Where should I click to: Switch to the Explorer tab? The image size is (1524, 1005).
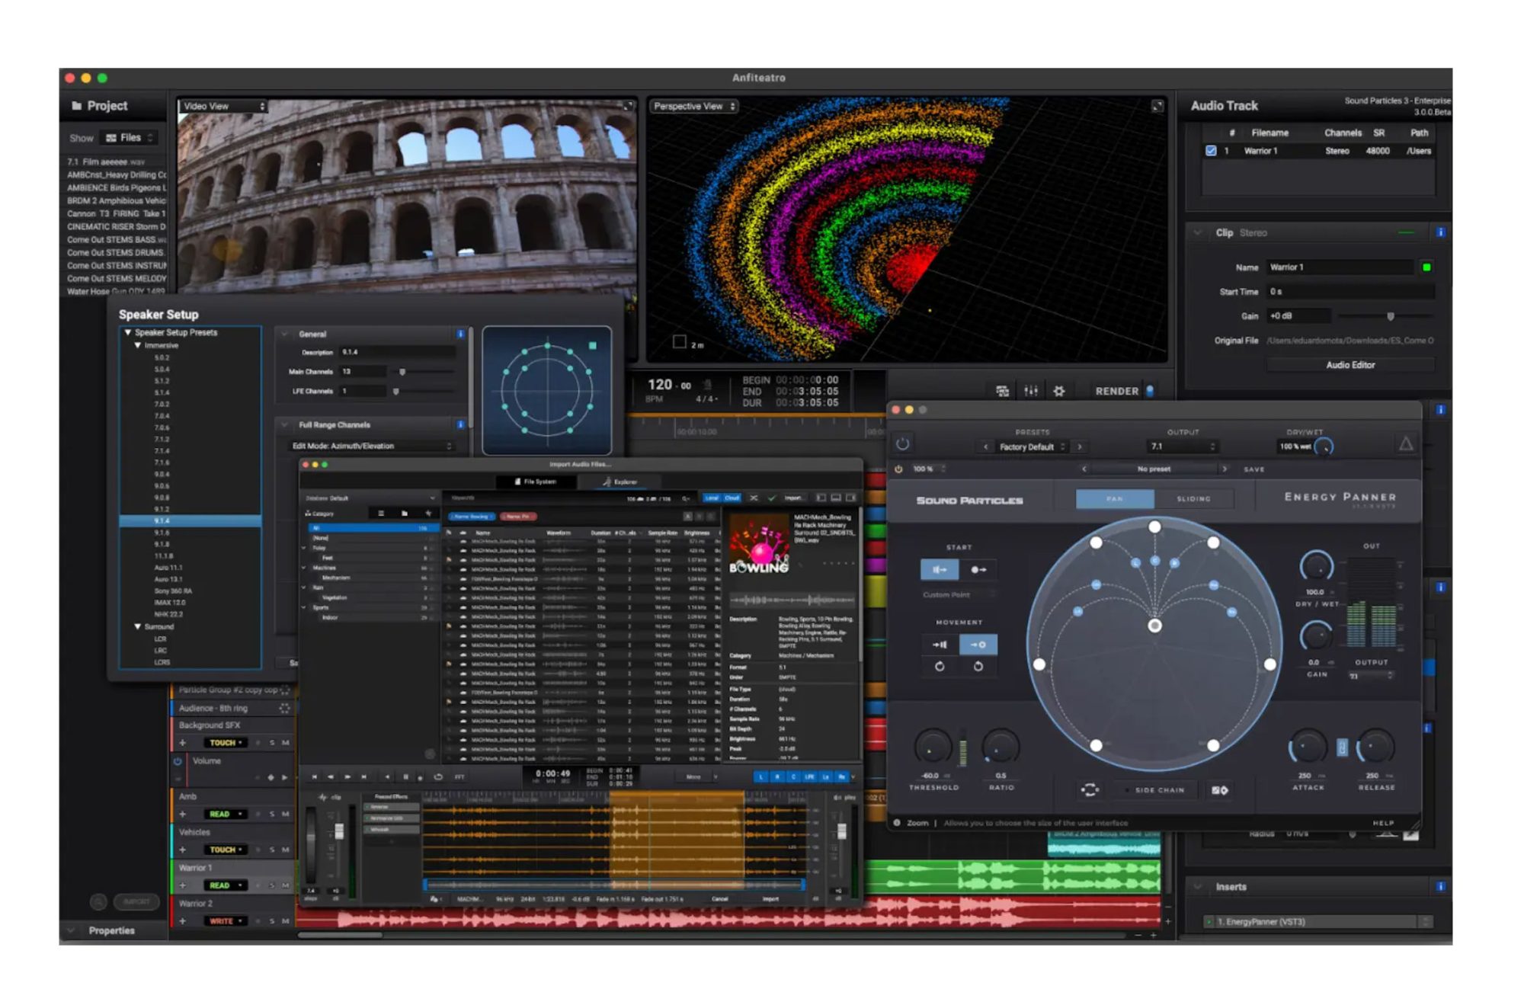click(x=620, y=482)
